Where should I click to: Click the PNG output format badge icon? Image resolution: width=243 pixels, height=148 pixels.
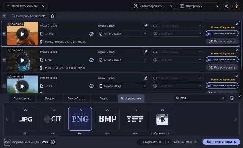(7, 142)
